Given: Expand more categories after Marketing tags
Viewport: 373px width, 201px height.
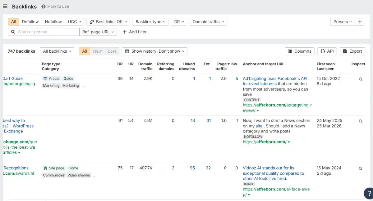Looking at the screenshot, I should (x=84, y=86).
